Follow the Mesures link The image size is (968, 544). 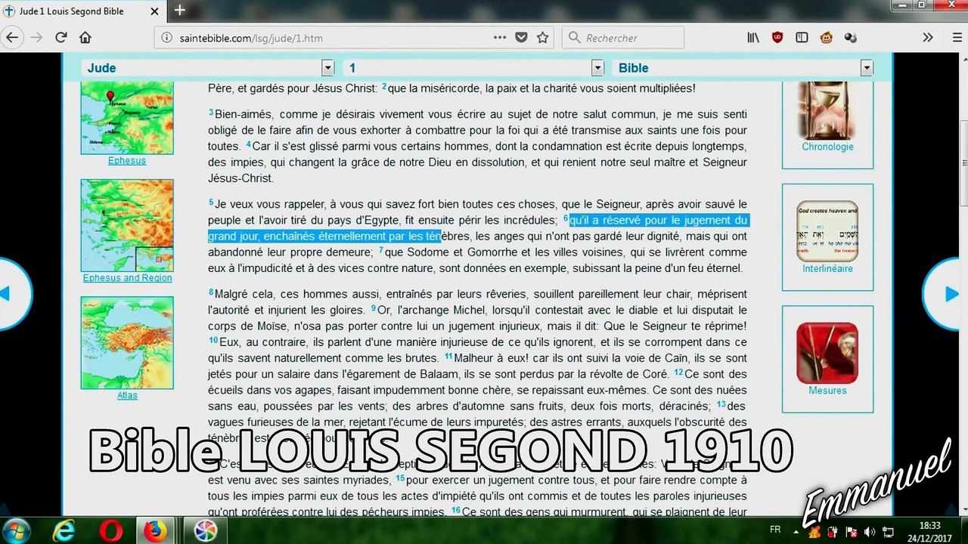point(827,391)
